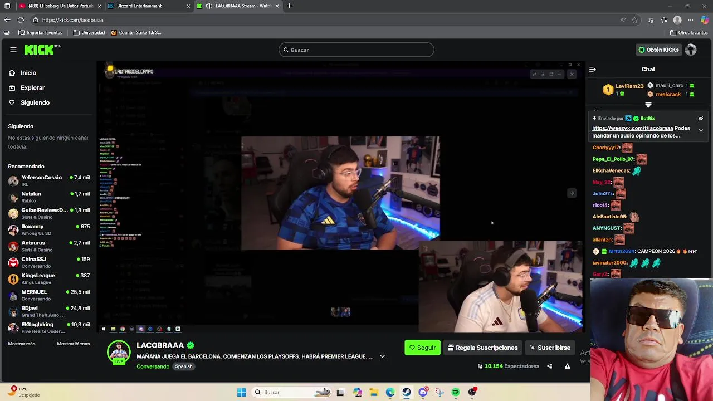Open Roxanny recommended channel

49,229
